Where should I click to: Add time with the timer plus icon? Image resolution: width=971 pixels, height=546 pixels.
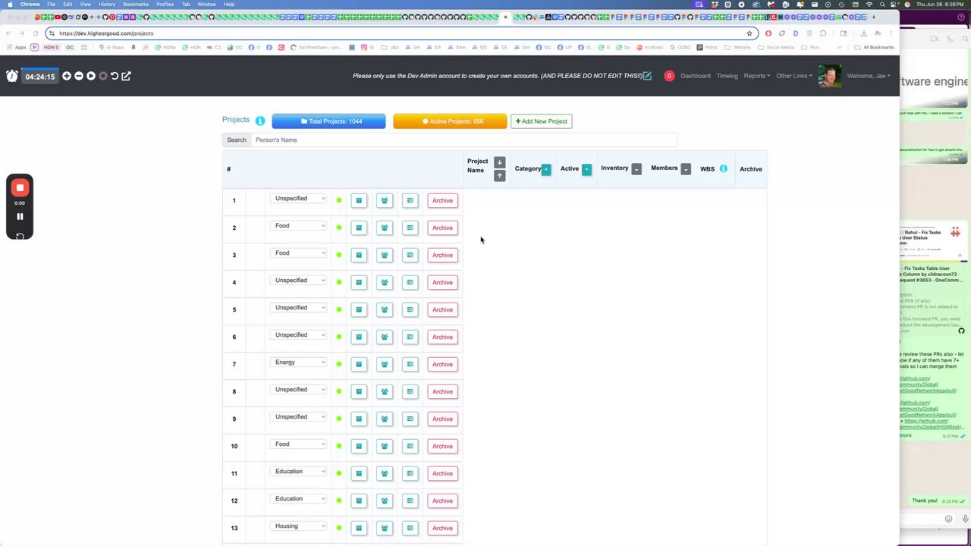tap(67, 76)
